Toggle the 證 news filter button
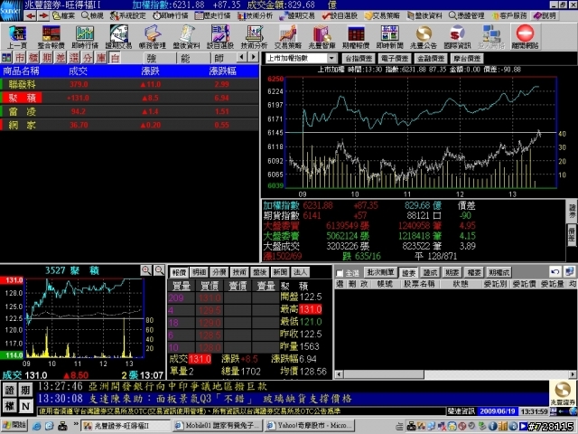Screen dimensions: 578x434 click(10, 390)
